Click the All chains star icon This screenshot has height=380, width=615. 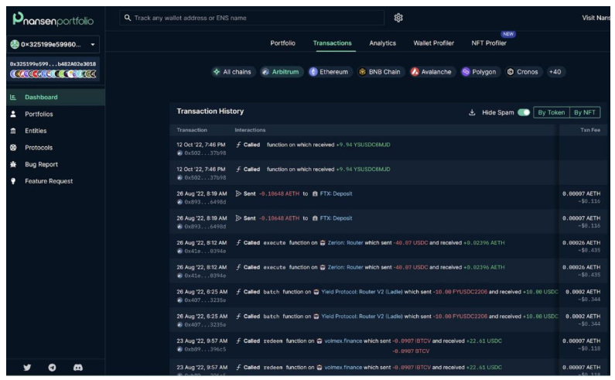pyautogui.click(x=217, y=72)
